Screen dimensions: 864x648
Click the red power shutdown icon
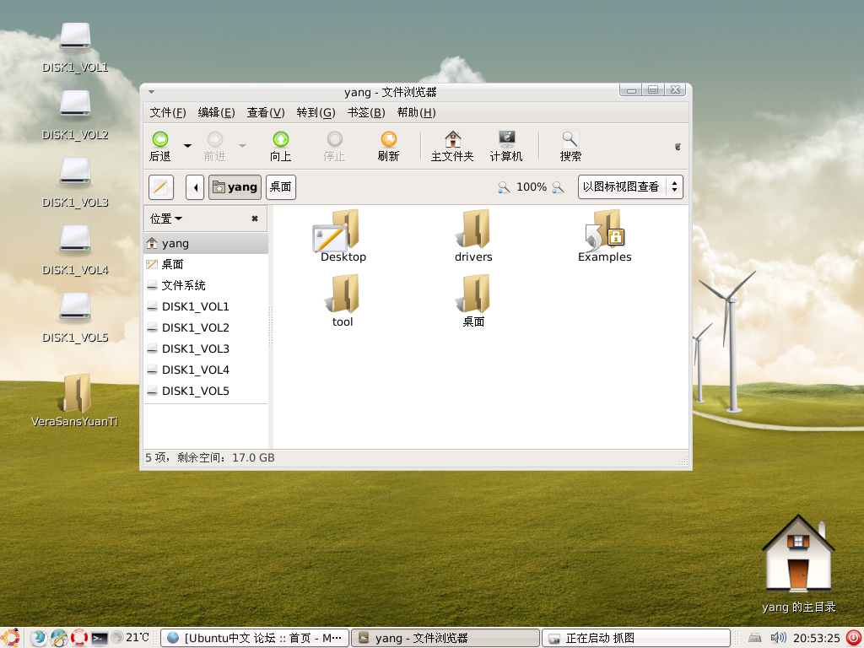point(854,638)
